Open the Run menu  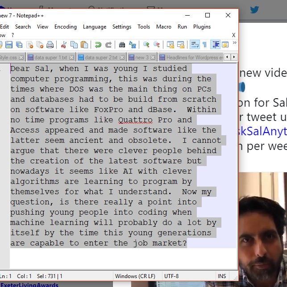pos(182,27)
